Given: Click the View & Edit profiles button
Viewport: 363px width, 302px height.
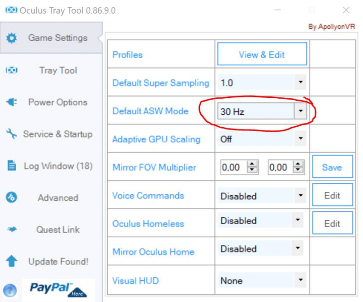Looking at the screenshot, I should click(x=262, y=54).
